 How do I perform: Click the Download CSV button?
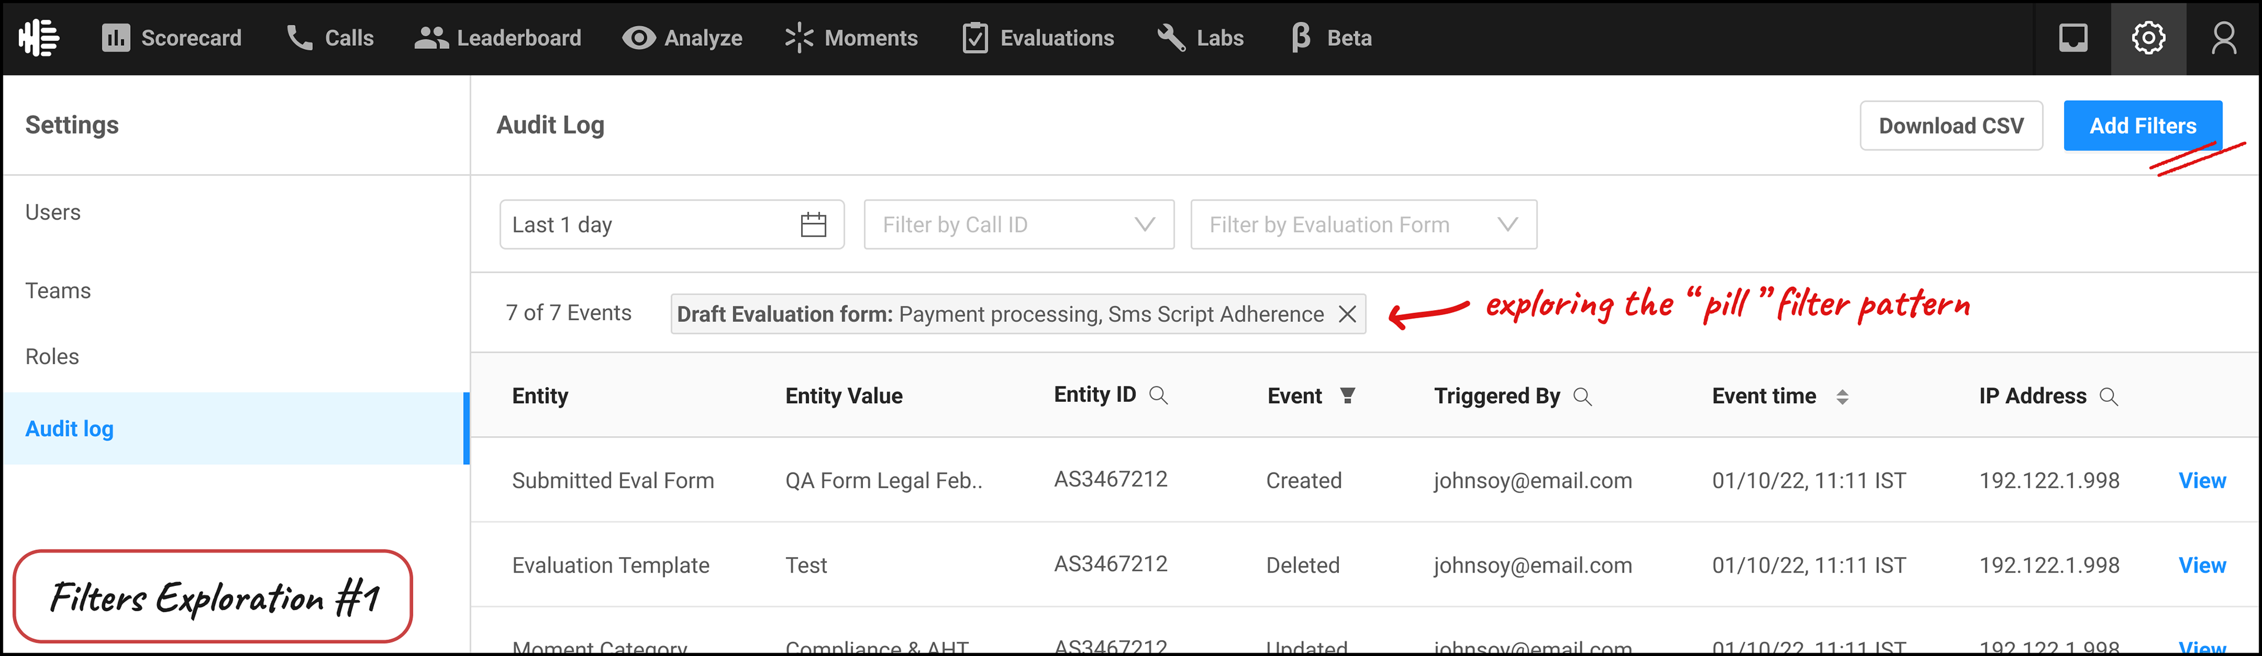pos(1950,125)
